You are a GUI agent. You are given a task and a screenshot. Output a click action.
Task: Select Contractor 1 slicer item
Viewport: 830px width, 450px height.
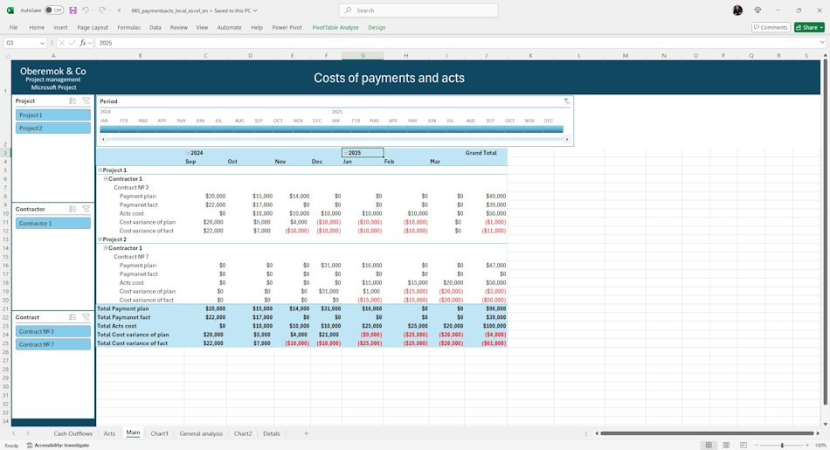tap(53, 224)
